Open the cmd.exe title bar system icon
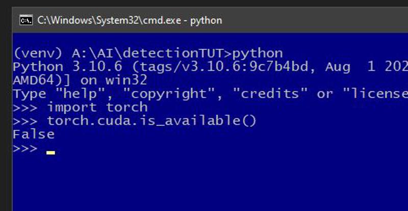Image resolution: width=408 pixels, height=211 pixels. 26,20
